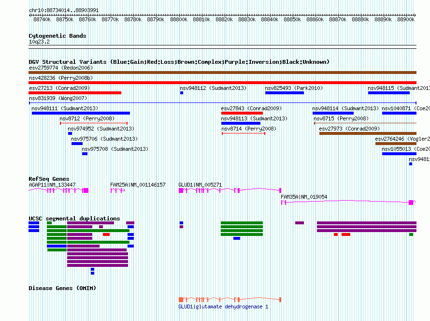Click the FAM25A|NM_001146157 label
The width and height of the screenshot is (430, 321).
[x=138, y=185]
